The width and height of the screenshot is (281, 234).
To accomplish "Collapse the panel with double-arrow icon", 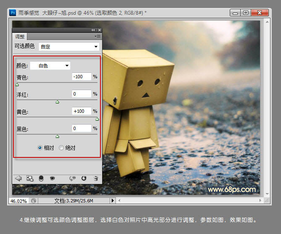I will pyautogui.click(x=93, y=30).
